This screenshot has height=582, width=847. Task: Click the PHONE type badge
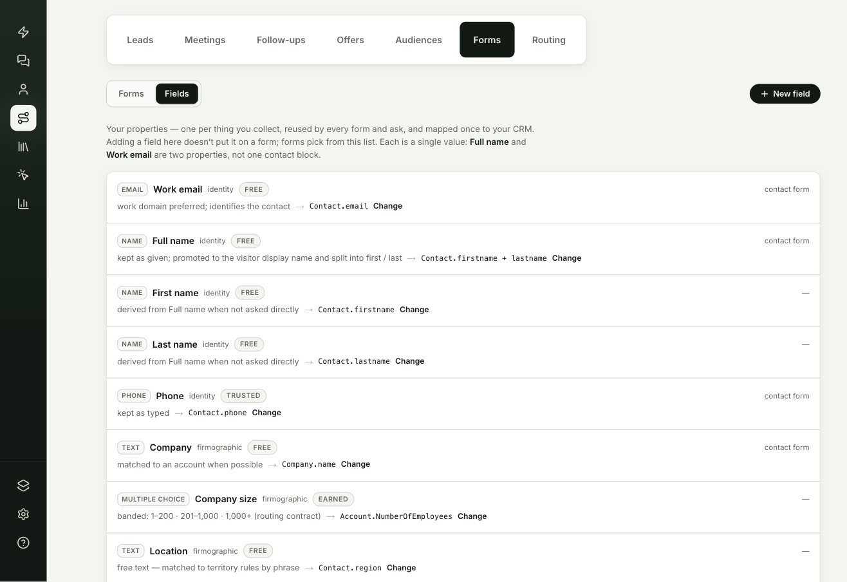tap(134, 396)
